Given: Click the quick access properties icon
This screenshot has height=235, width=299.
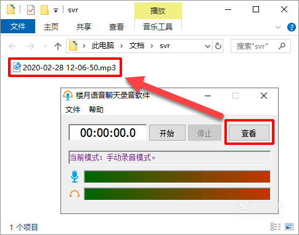Looking at the screenshot, I should (x=31, y=10).
